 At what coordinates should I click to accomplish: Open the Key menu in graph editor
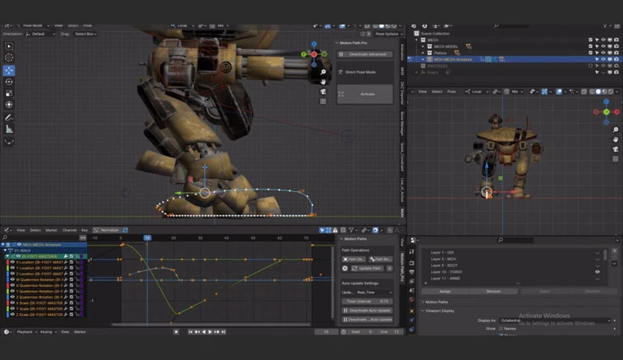point(84,230)
